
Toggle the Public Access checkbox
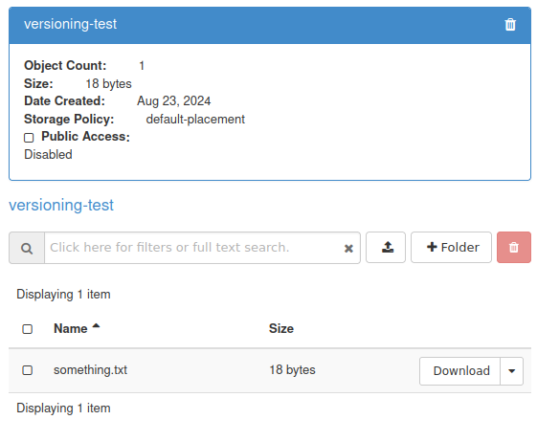29,138
